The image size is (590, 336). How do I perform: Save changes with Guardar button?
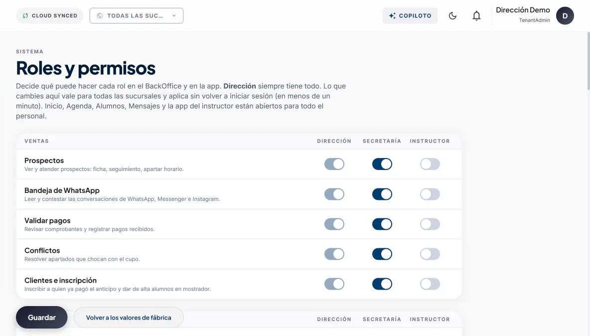41,318
